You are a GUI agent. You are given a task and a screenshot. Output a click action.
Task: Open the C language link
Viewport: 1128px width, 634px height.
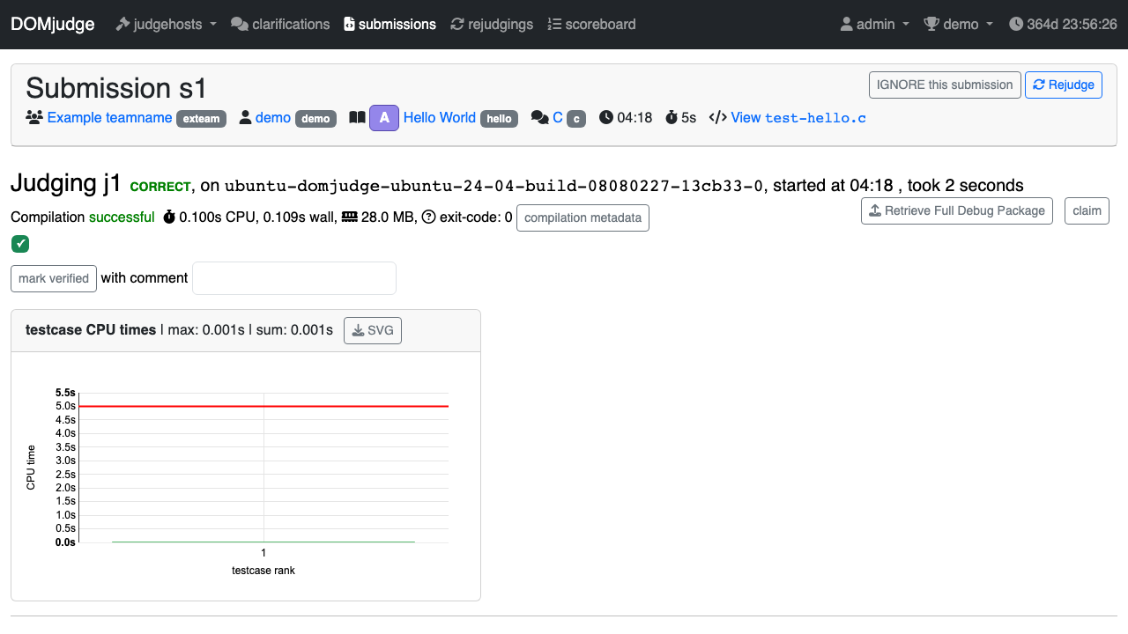558,117
